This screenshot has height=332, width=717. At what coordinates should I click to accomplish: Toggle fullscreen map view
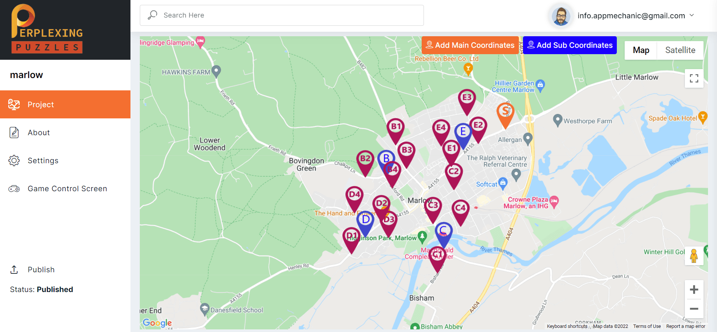694,78
